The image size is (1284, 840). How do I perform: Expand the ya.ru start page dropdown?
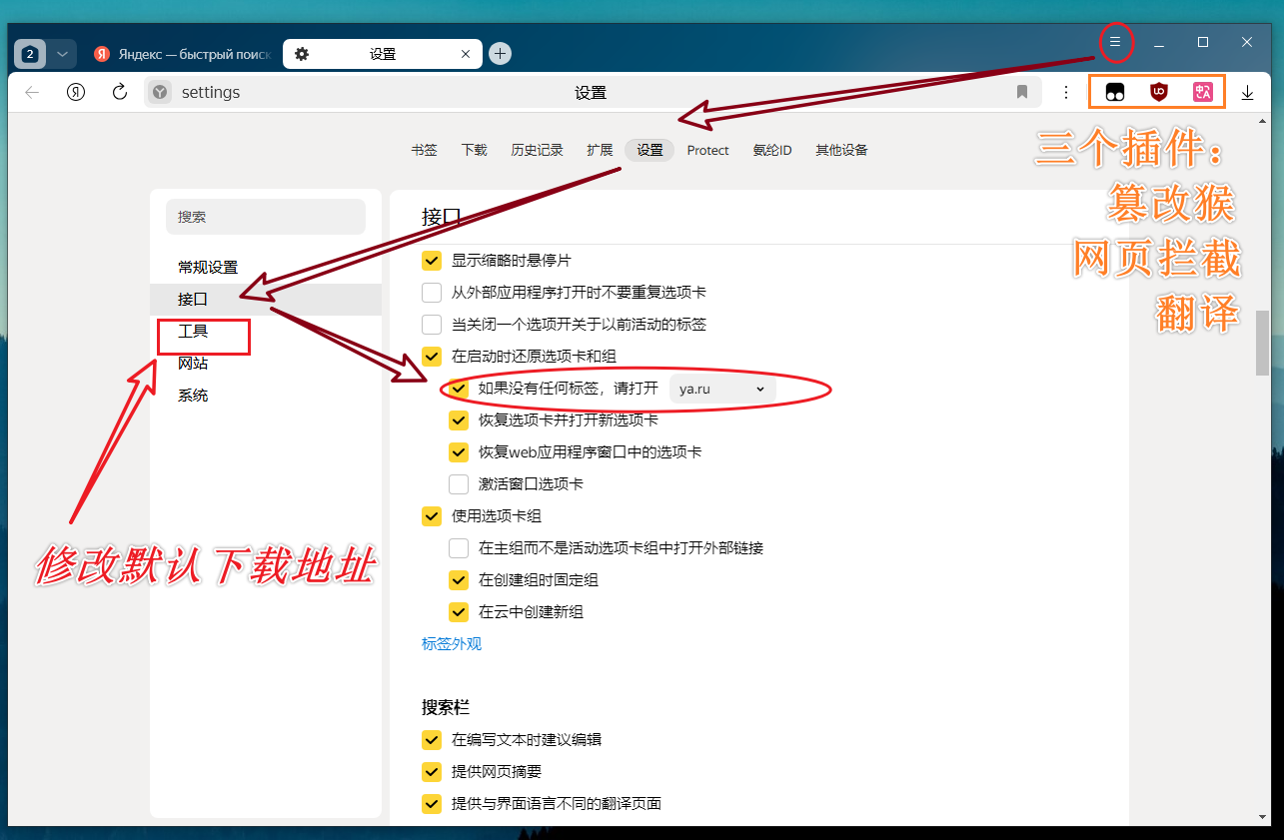721,389
